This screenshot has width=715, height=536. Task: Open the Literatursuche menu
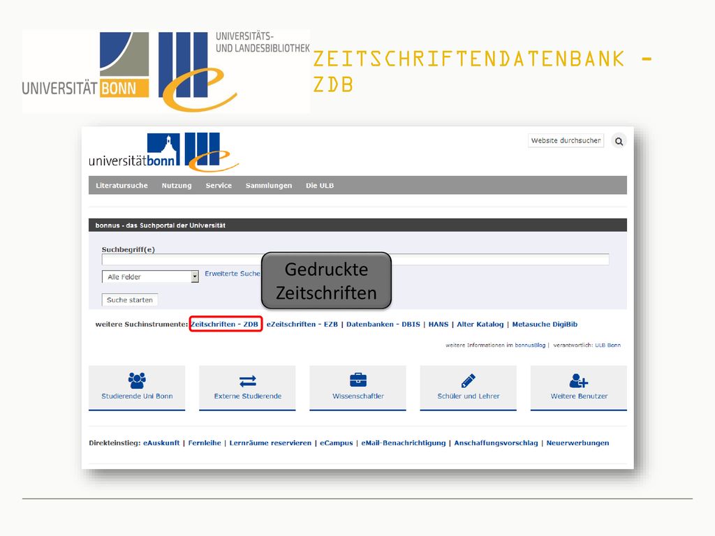point(121,186)
